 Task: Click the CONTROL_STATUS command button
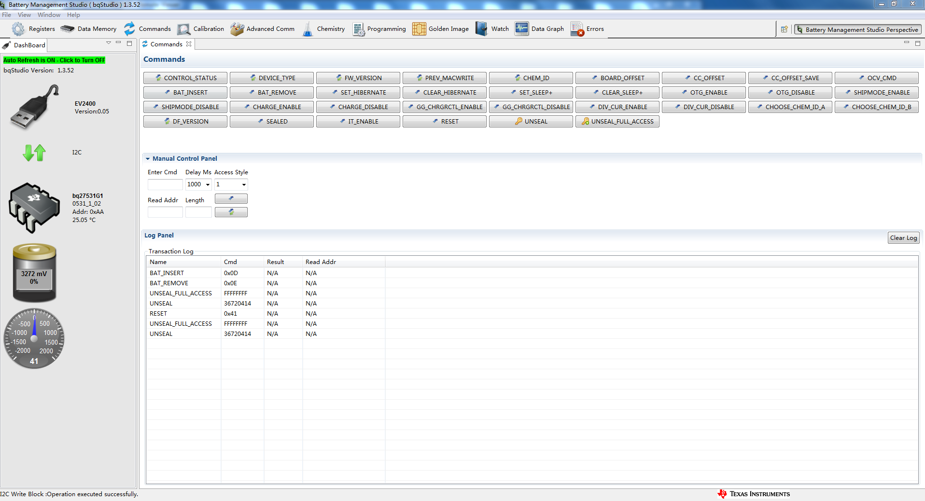coord(185,78)
